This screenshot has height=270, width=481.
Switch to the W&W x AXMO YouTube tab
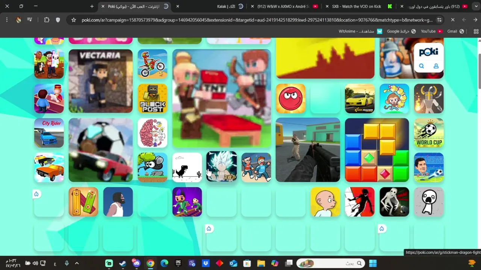284,6
